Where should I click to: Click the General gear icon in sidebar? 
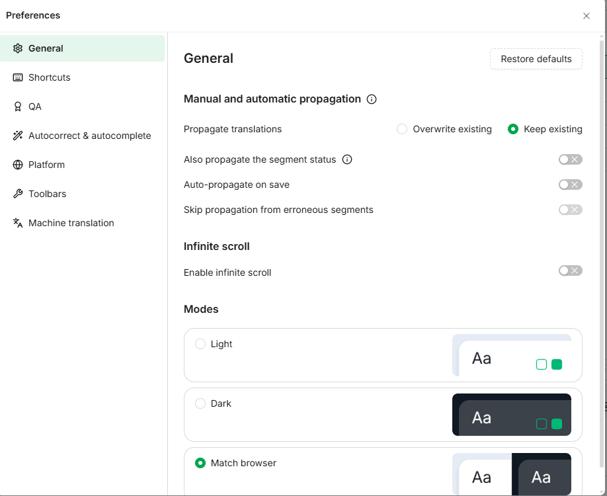[x=18, y=48]
